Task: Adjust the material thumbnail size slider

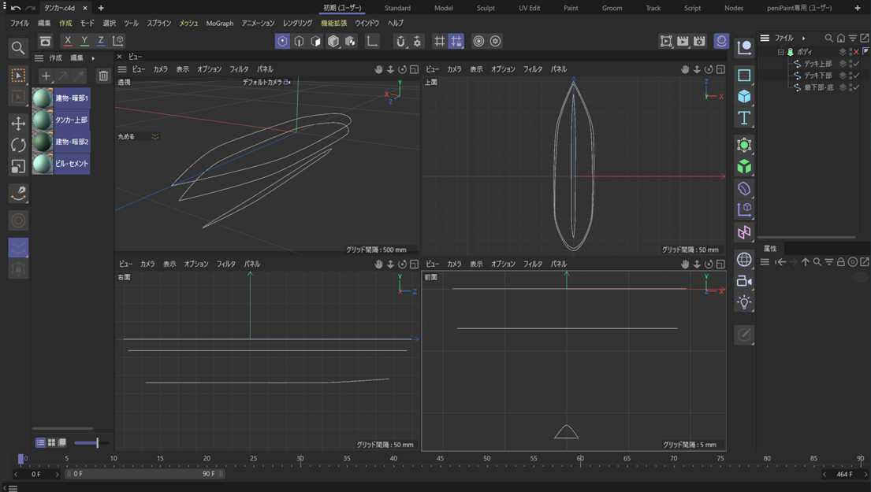Action: coord(97,443)
